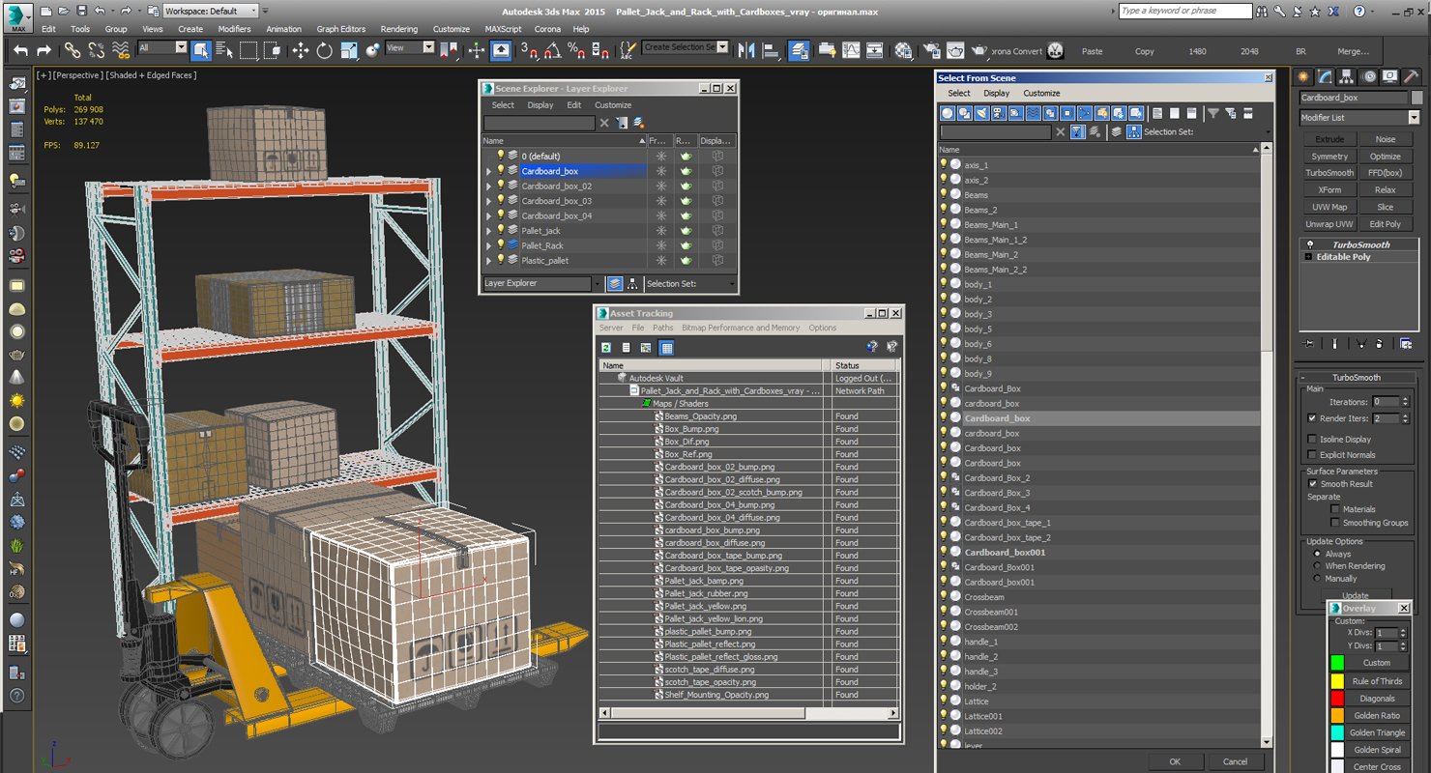Click the Rule of Thirds overlay button
The height and width of the screenshot is (773, 1431).
pyautogui.click(x=1377, y=681)
